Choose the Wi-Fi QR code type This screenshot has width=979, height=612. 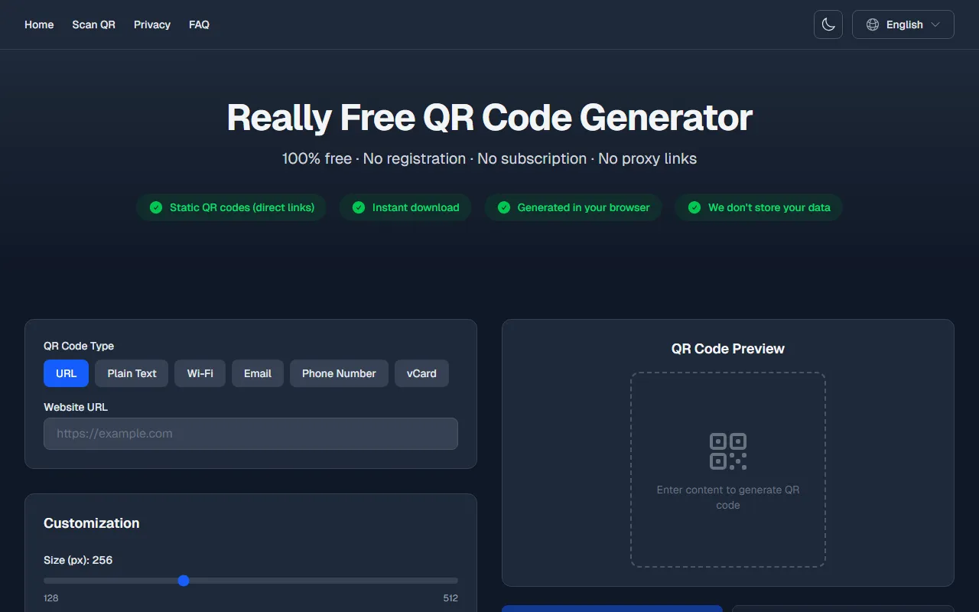point(200,373)
